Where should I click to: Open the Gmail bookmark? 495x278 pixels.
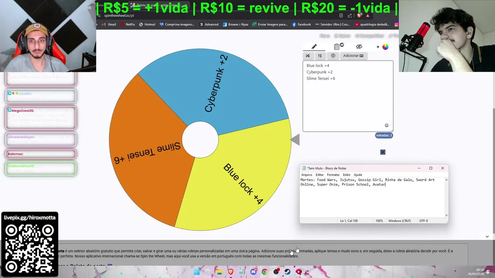pyautogui.click(x=109, y=24)
